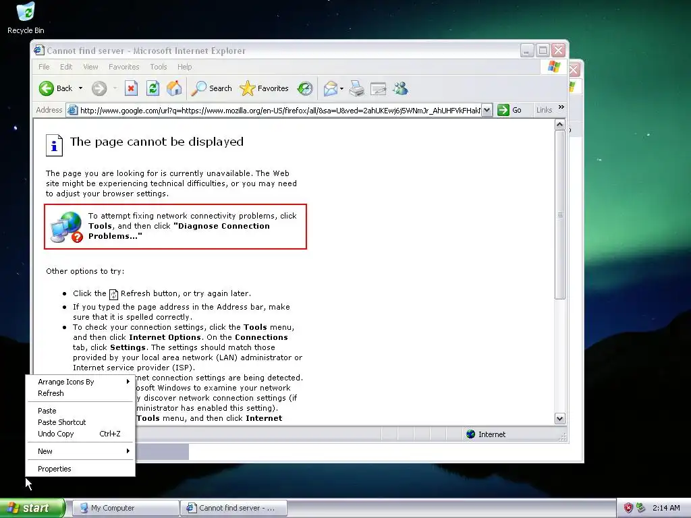Click the scrollbar down arrow
Screen dimensions: 691x518
[x=559, y=418]
